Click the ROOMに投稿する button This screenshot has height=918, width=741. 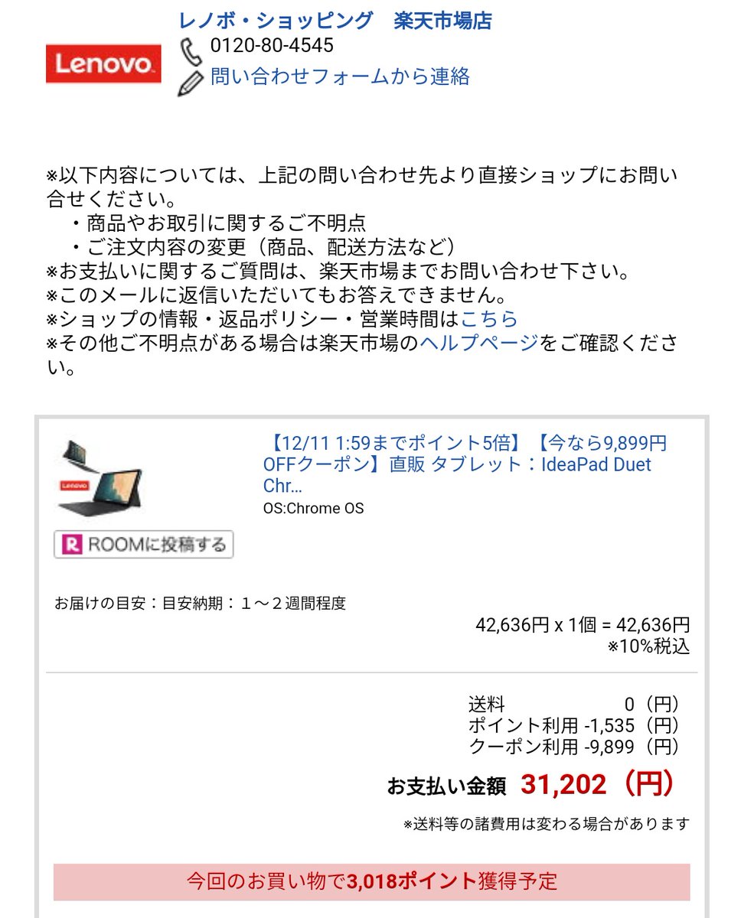click(x=143, y=545)
